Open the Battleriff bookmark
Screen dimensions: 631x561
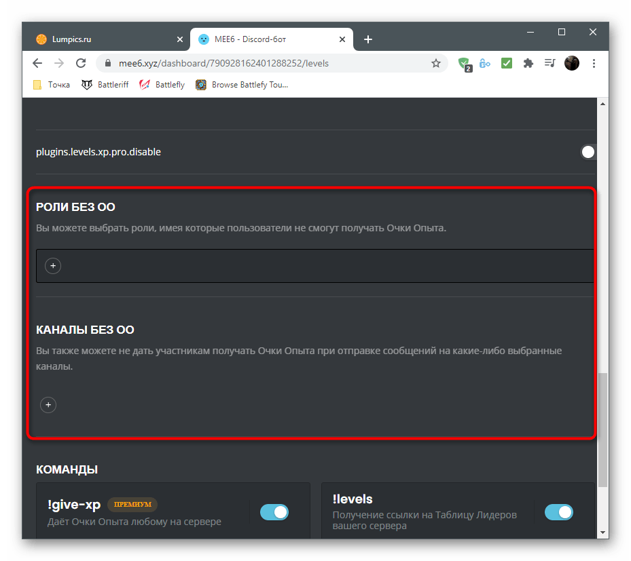click(105, 85)
